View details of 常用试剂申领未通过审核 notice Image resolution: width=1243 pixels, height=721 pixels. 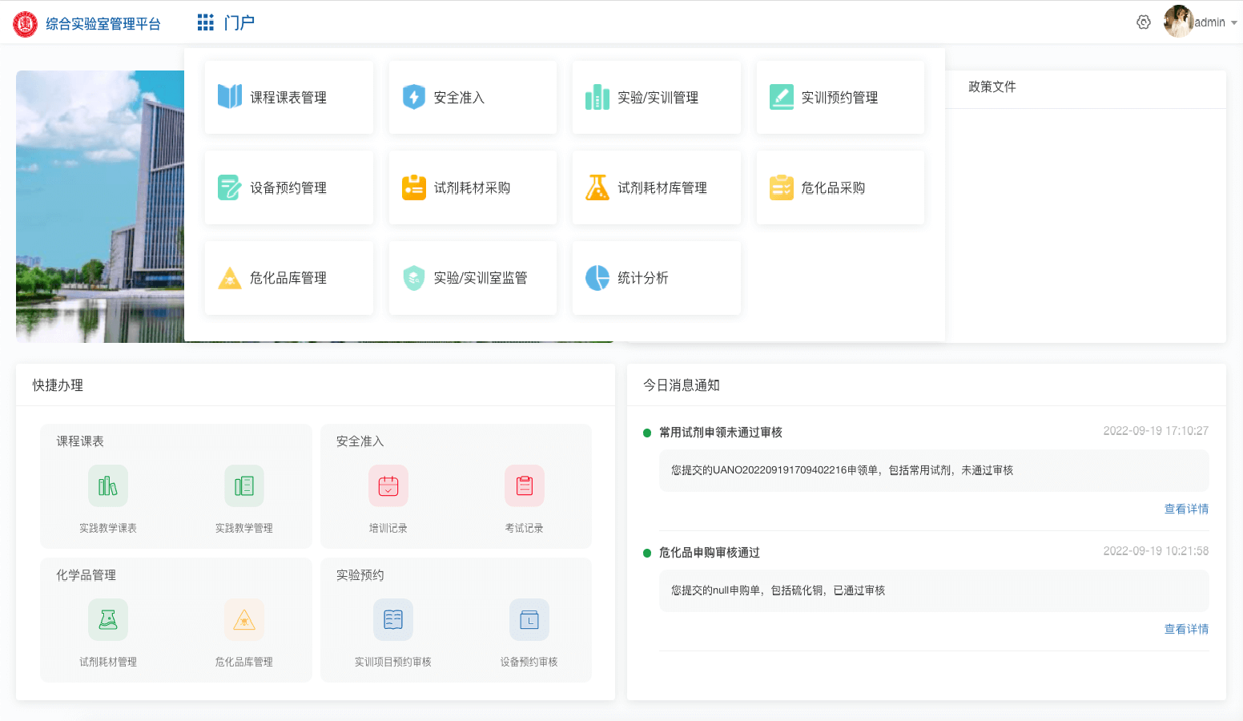click(1186, 509)
